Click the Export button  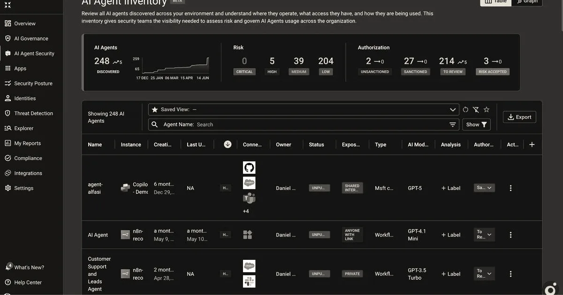coord(519,117)
